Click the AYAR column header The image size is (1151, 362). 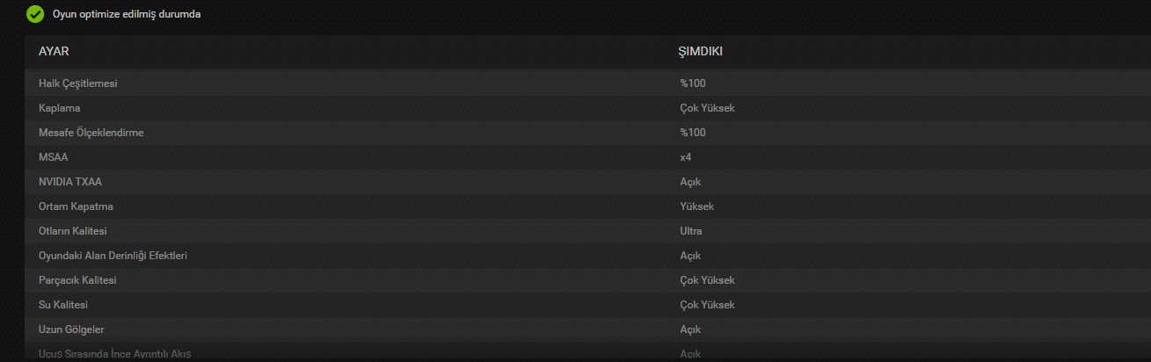54,52
